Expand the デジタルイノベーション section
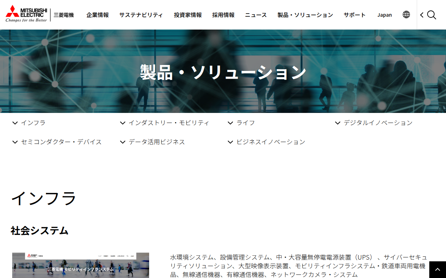This screenshot has height=278, width=446. coord(337,123)
